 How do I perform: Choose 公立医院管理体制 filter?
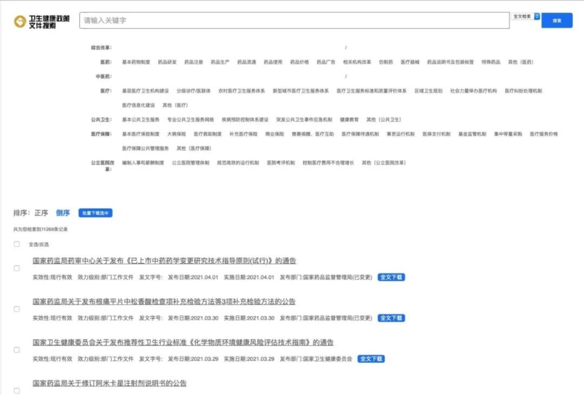(190, 163)
